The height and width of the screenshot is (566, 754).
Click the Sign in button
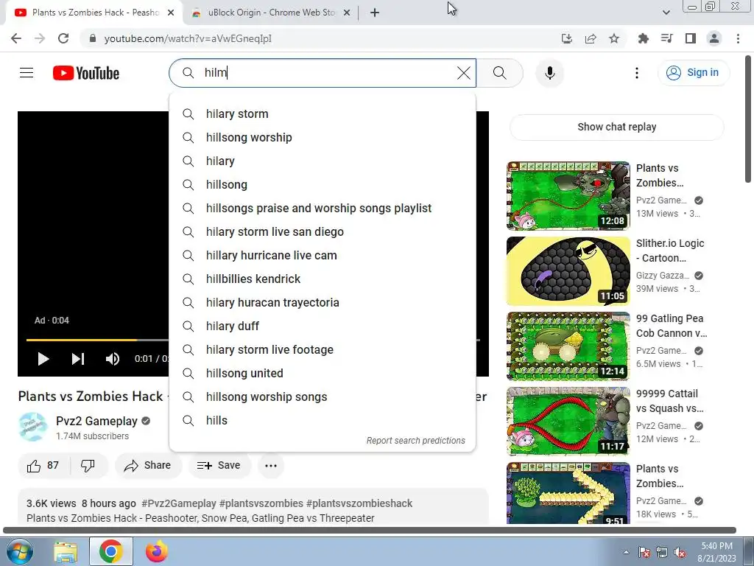693,73
